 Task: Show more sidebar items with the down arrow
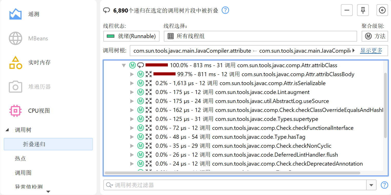click(x=48, y=191)
